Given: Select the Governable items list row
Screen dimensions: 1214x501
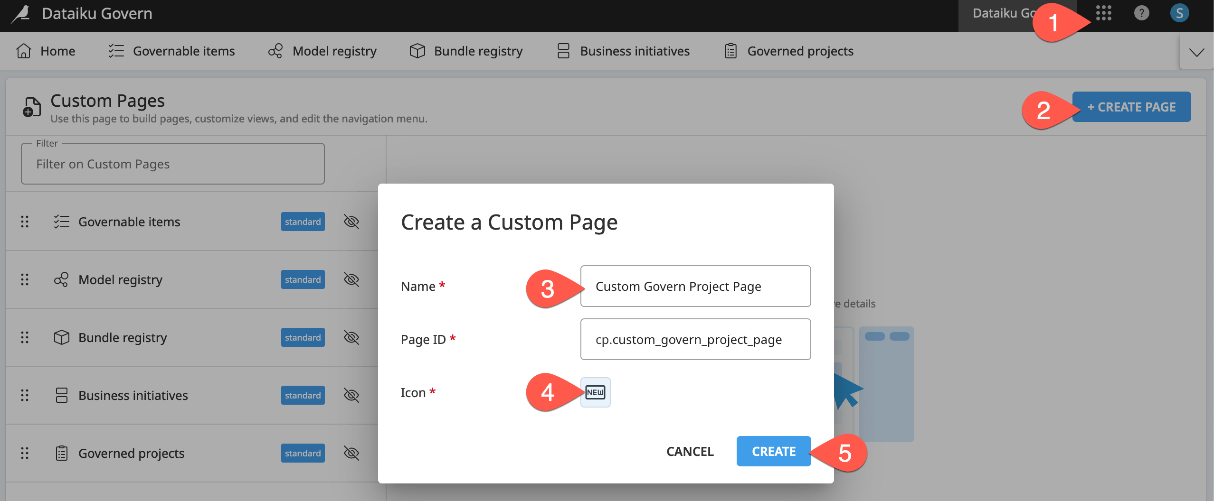Looking at the screenshot, I should [192, 222].
